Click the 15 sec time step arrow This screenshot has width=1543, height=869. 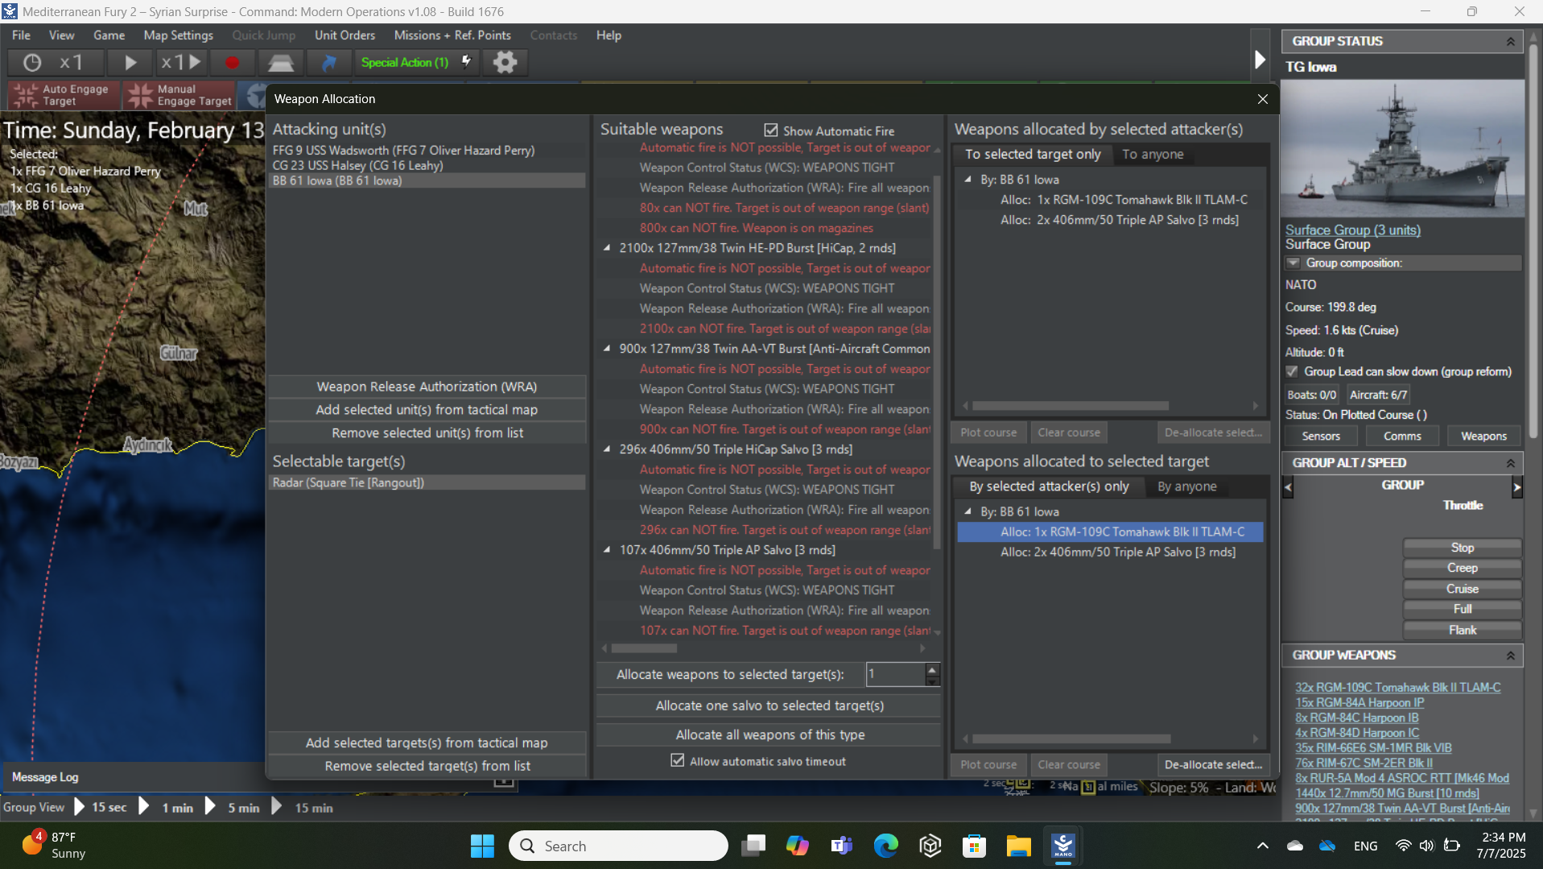80,806
